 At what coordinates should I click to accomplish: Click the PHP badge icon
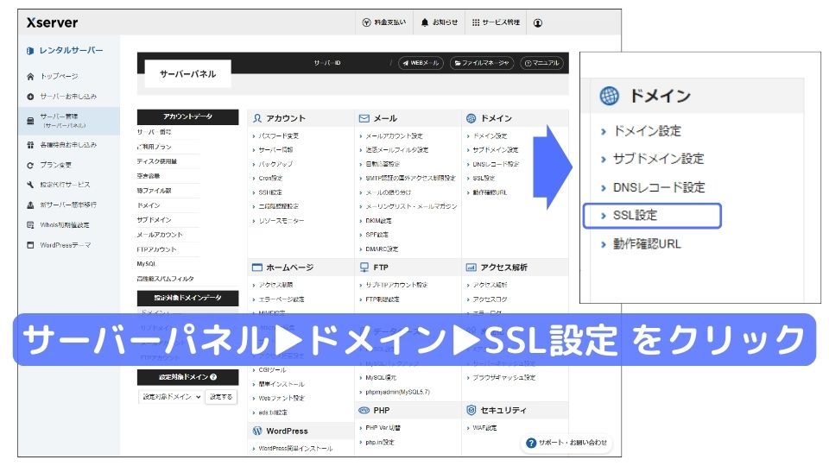(364, 411)
